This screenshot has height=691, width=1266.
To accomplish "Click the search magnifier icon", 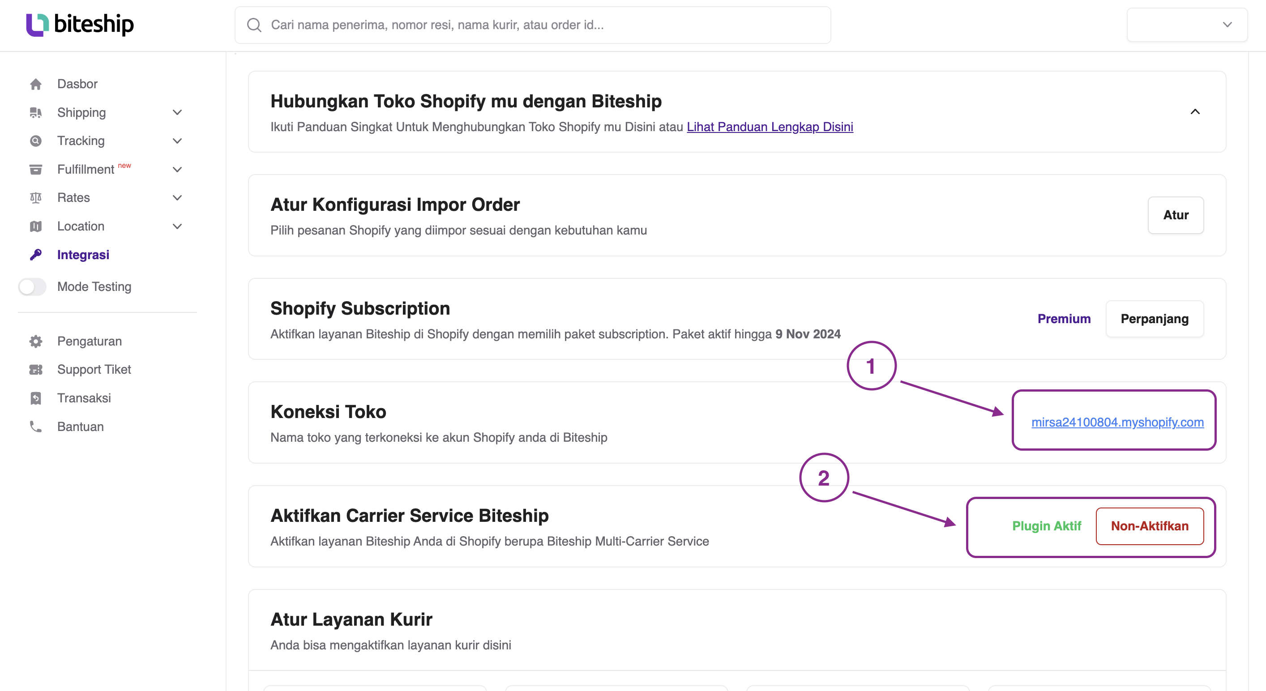I will point(254,25).
